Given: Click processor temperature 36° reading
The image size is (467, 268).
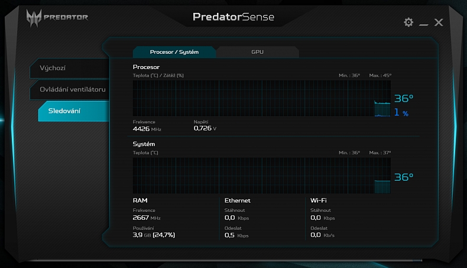Looking at the screenshot, I should tap(404, 99).
